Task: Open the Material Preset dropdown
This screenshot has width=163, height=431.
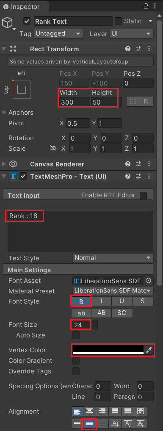Action: click(x=113, y=290)
